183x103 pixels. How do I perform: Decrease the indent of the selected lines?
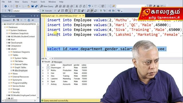coord(110,11)
